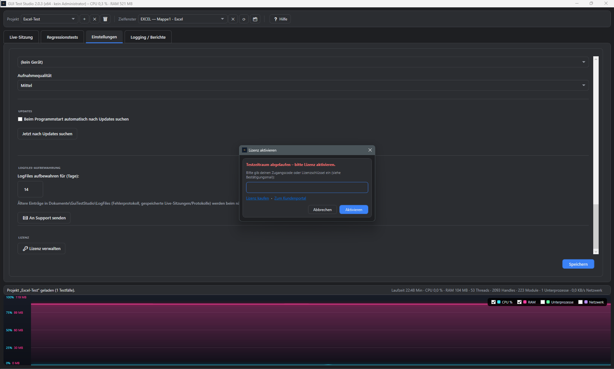Switch to the Live-Sitzung tab
The height and width of the screenshot is (369, 614).
click(21, 37)
